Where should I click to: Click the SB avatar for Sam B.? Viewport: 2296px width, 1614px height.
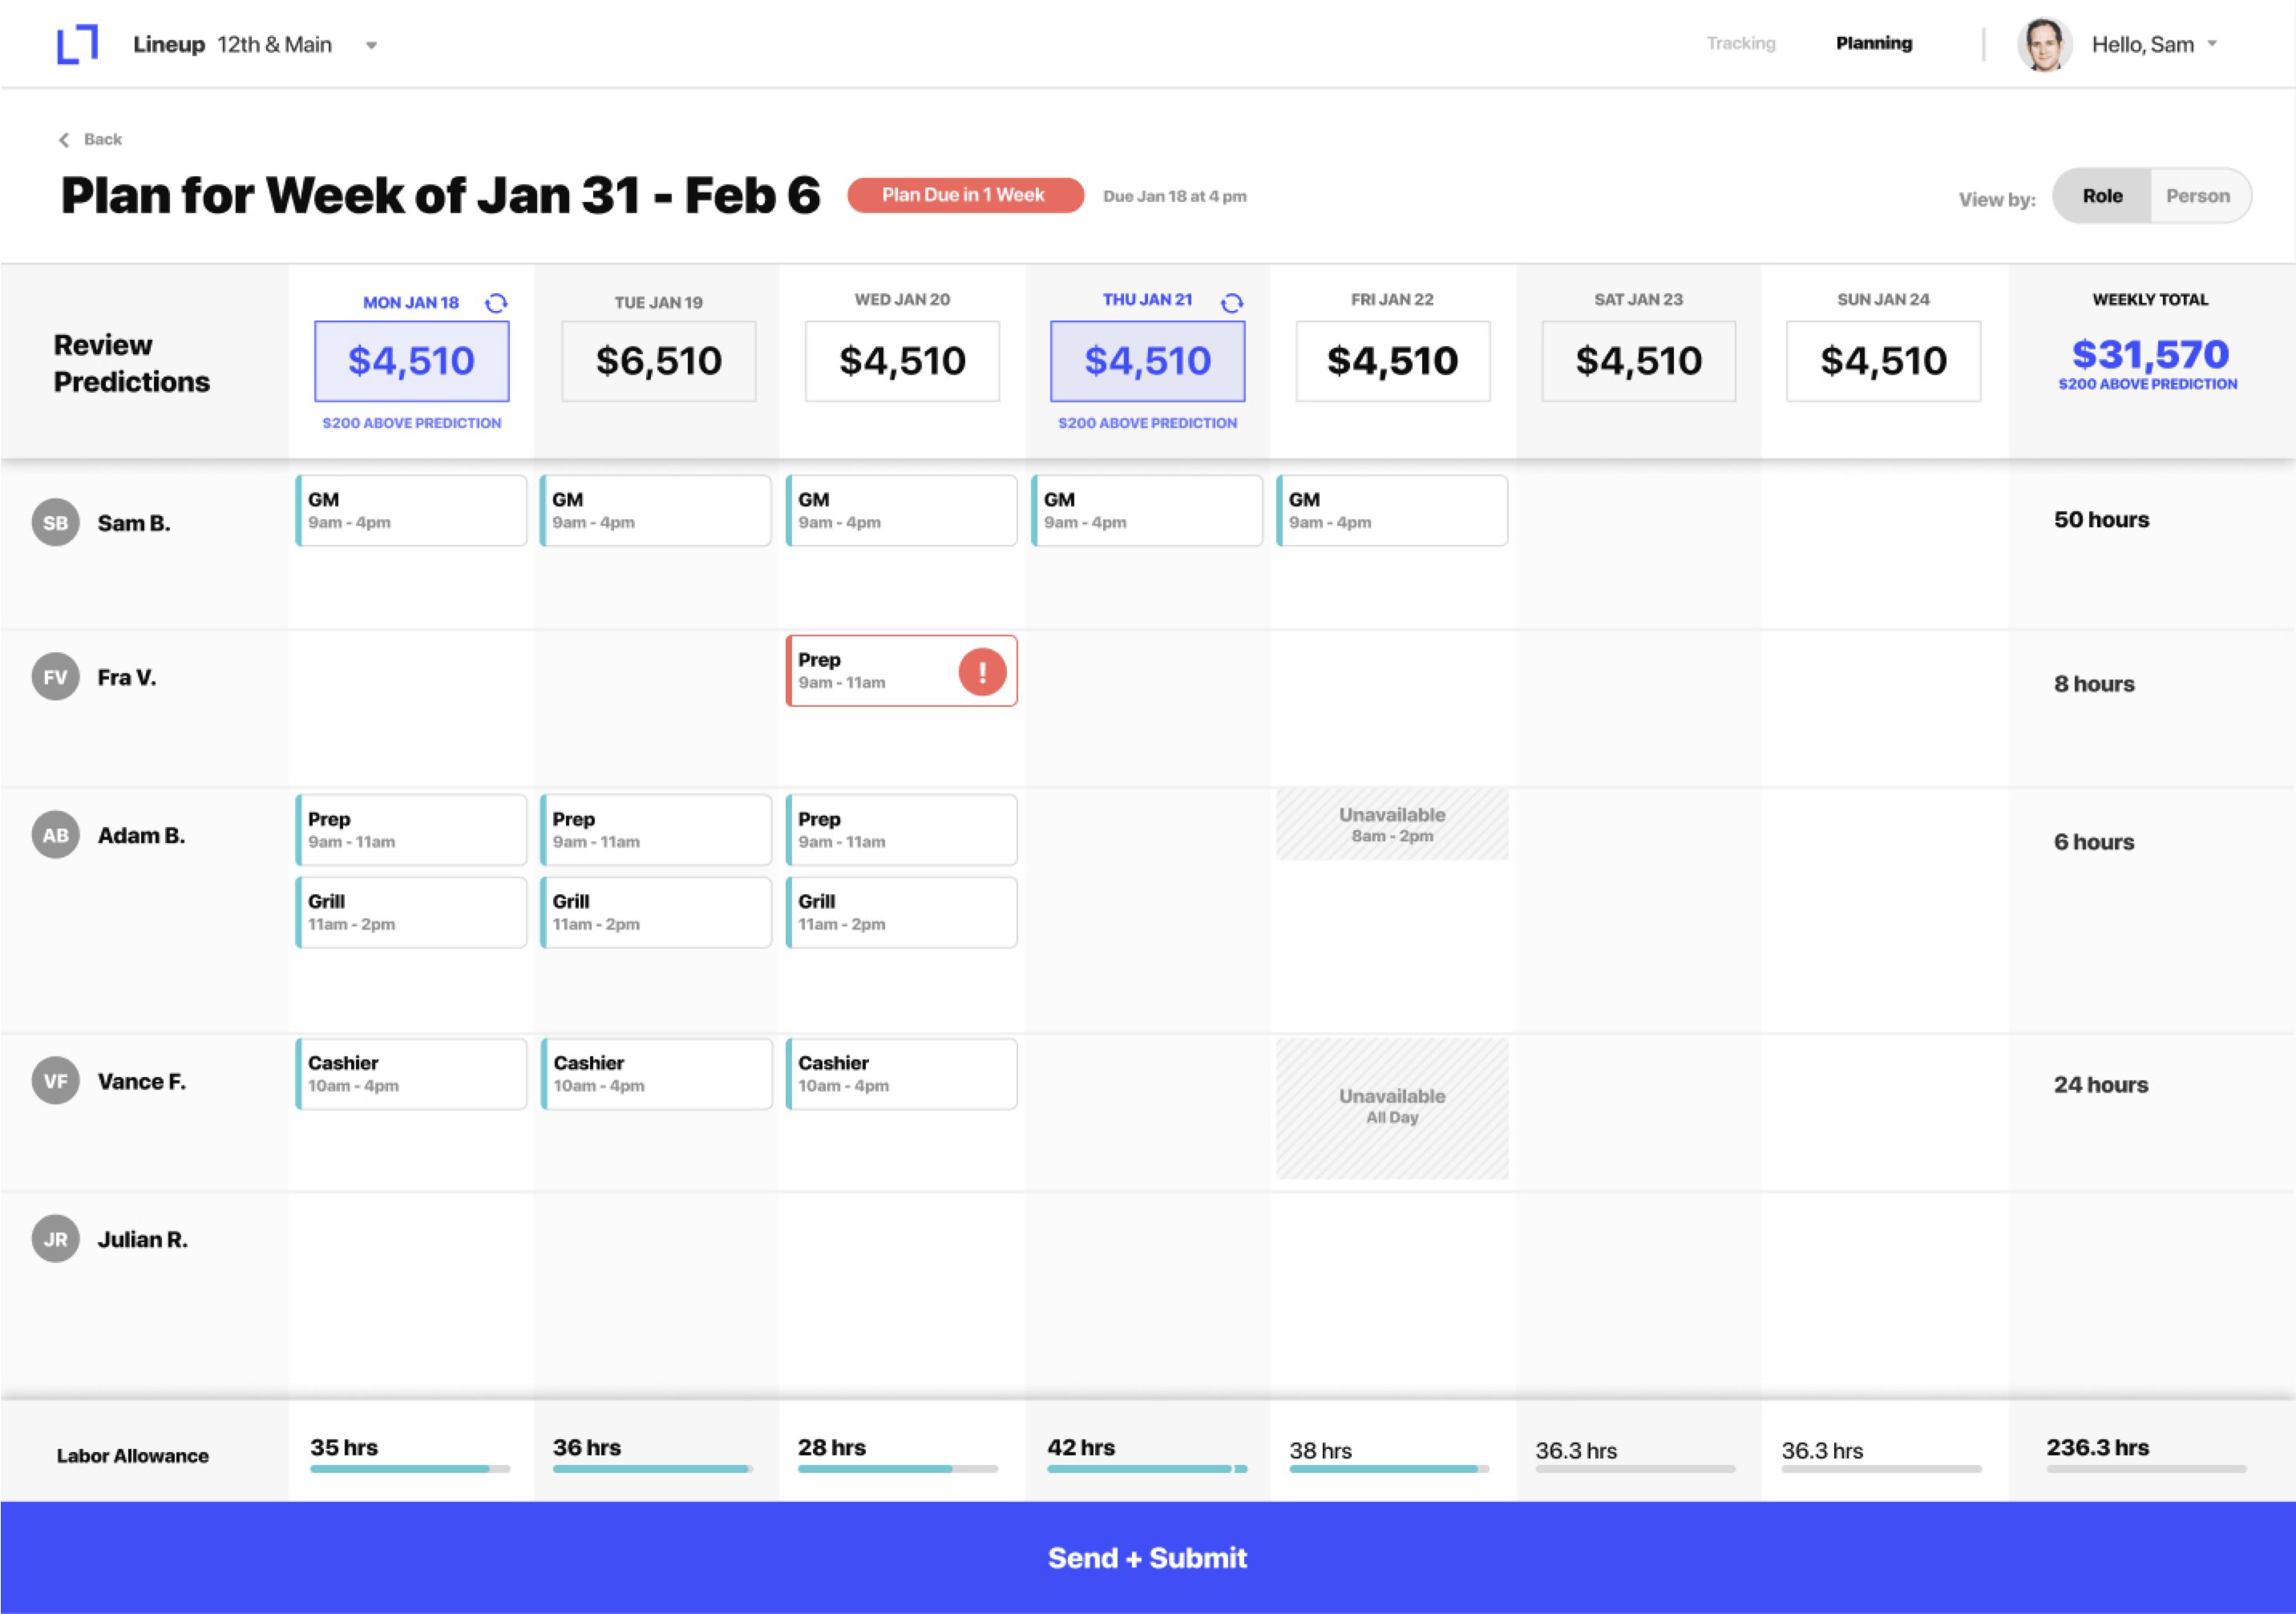coord(56,523)
